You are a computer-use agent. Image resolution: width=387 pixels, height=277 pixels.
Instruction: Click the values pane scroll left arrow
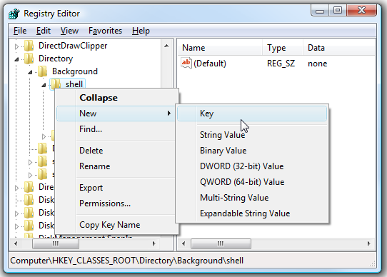[184, 244]
